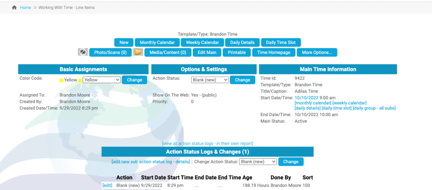Click the Start Date column header
Image resolution: width=432 pixels, height=190 pixels.
[154, 178]
